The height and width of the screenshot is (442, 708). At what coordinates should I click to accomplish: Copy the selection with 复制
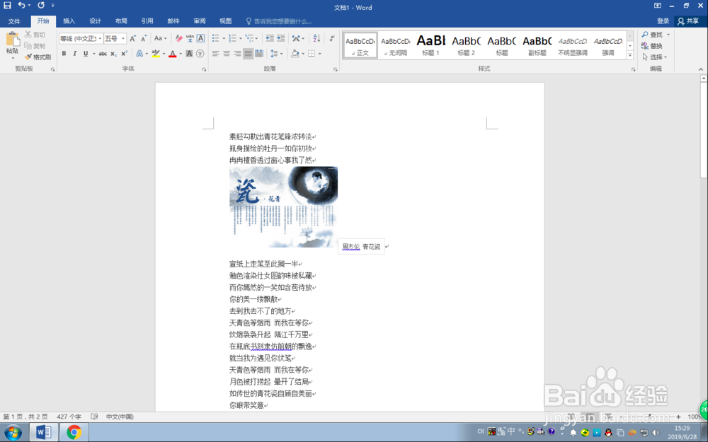(x=35, y=45)
